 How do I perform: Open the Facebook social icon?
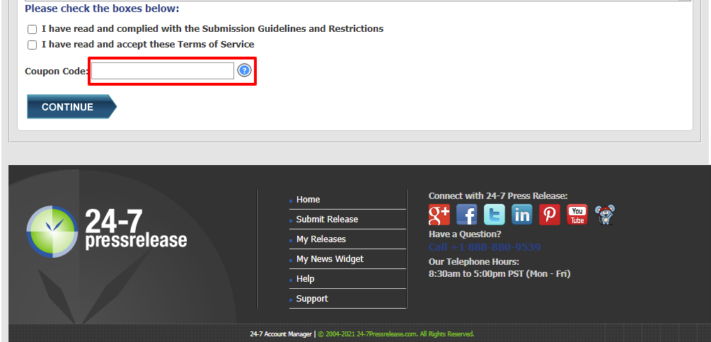click(x=467, y=215)
